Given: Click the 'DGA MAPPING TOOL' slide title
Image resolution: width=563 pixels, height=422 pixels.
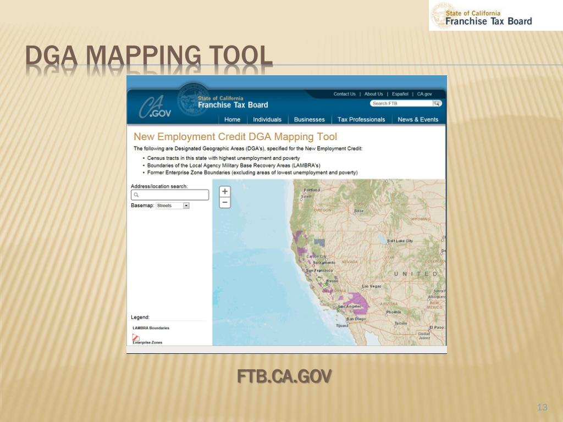Looking at the screenshot, I should click(x=148, y=55).
